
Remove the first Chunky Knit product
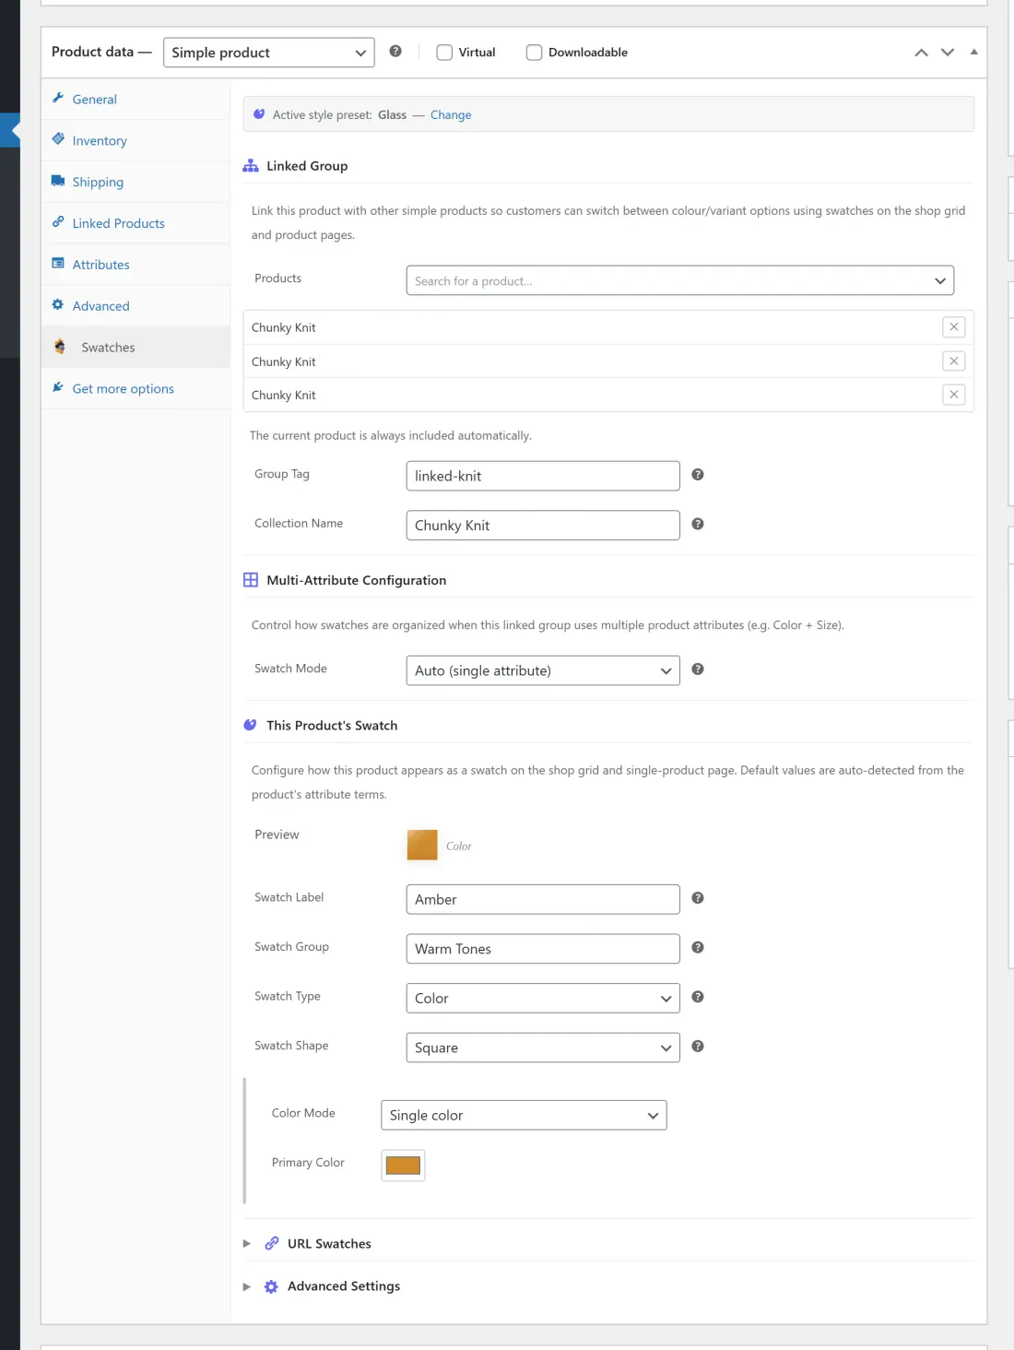click(954, 326)
